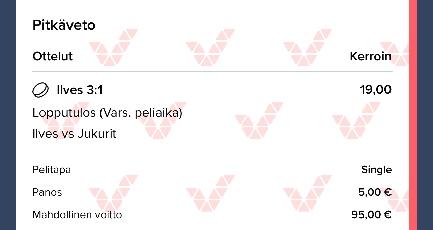433x230 pixels.
Task: Click the dark blue right margin strip
Action: 425,115
